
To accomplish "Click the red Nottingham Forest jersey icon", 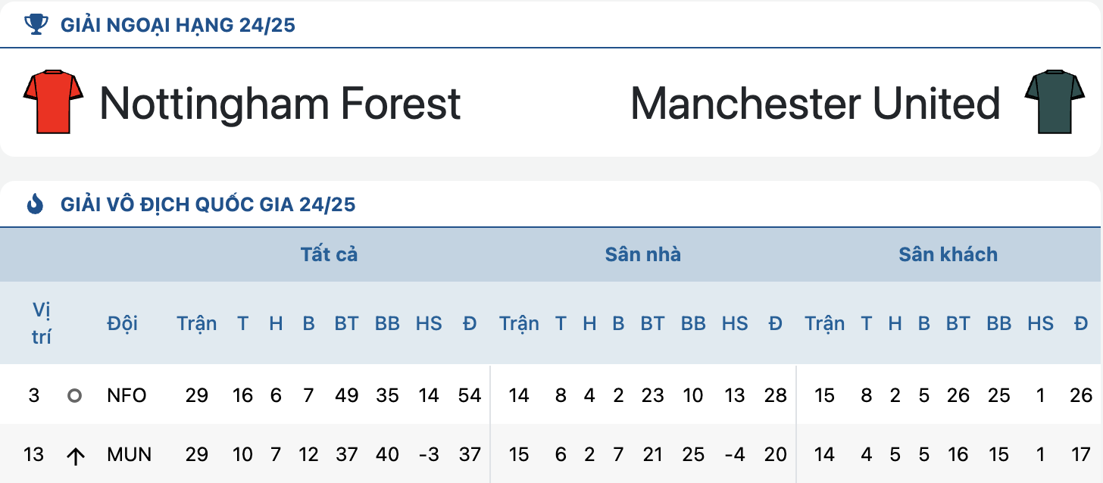I will (54, 102).
